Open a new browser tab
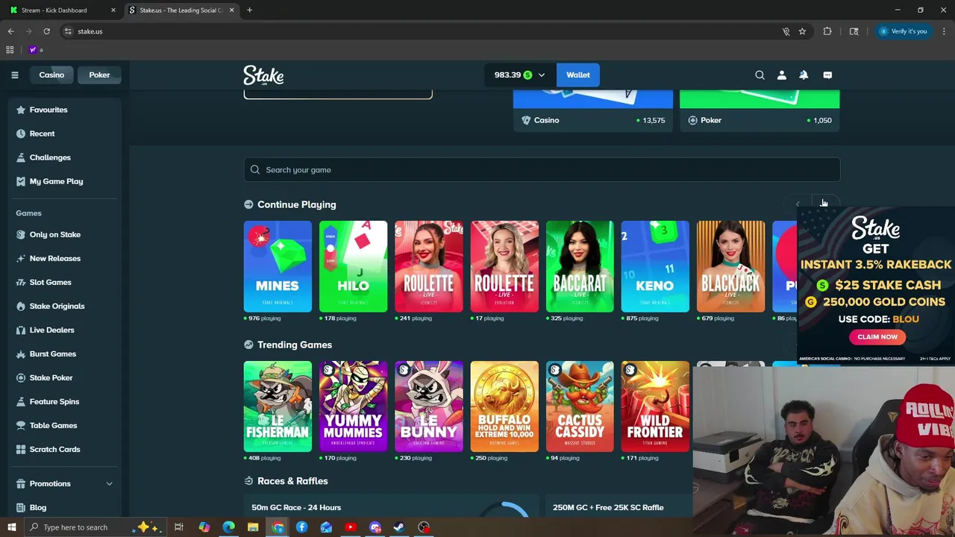Viewport: 955px width, 537px height. tap(249, 10)
